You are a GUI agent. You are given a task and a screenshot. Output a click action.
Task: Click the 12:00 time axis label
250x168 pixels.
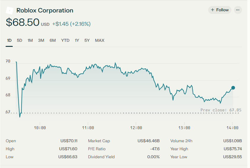click(136, 128)
